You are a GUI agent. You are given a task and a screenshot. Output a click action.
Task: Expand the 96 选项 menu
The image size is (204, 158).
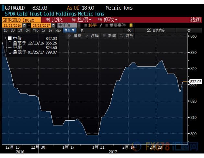(x=82, y=20)
